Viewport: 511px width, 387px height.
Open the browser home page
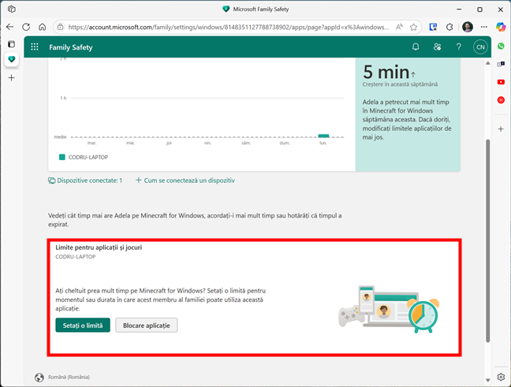pyautogui.click(x=43, y=27)
